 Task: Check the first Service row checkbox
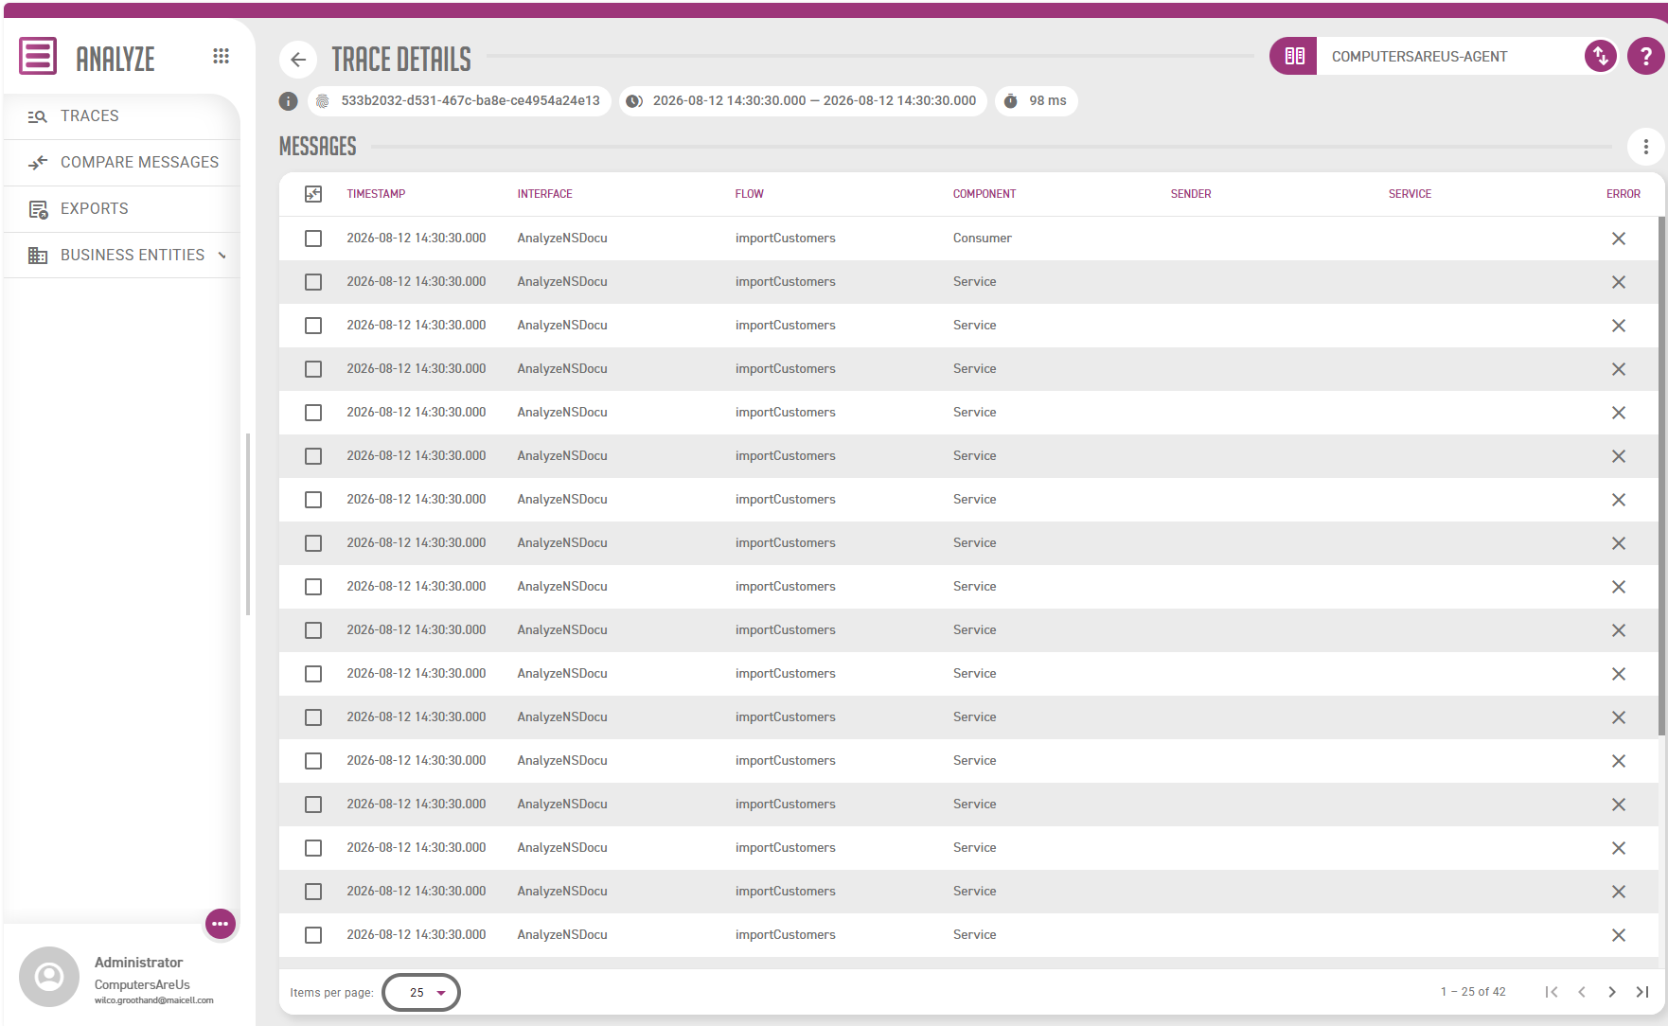[313, 282]
